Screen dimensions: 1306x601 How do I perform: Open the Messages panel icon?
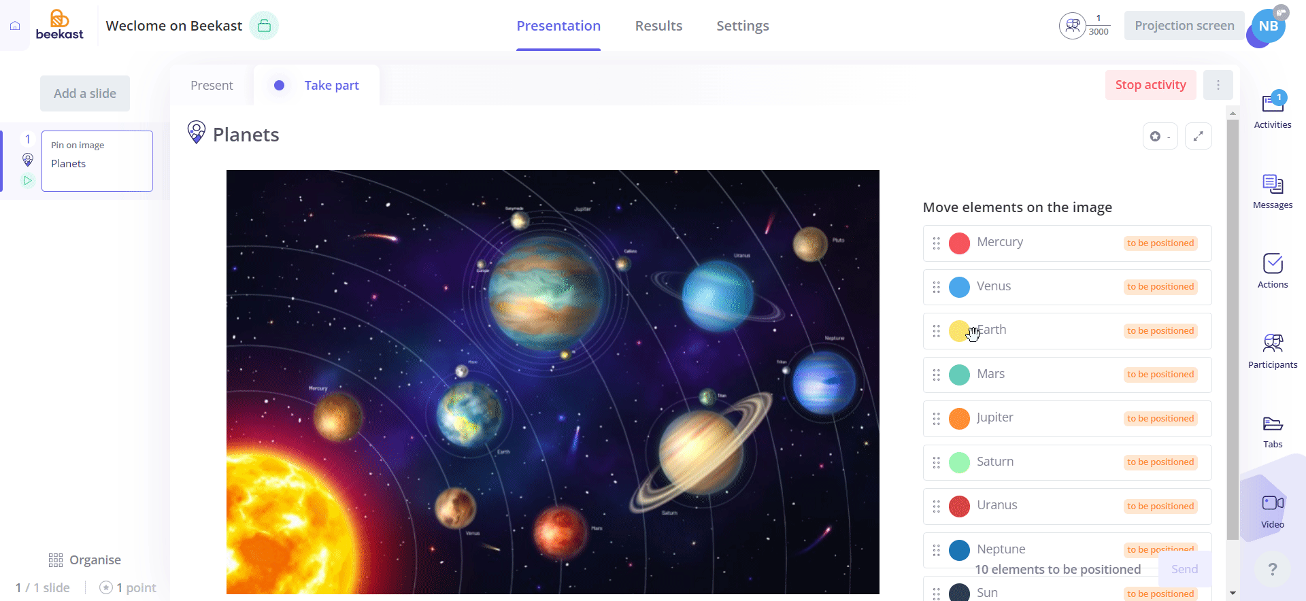point(1273,184)
